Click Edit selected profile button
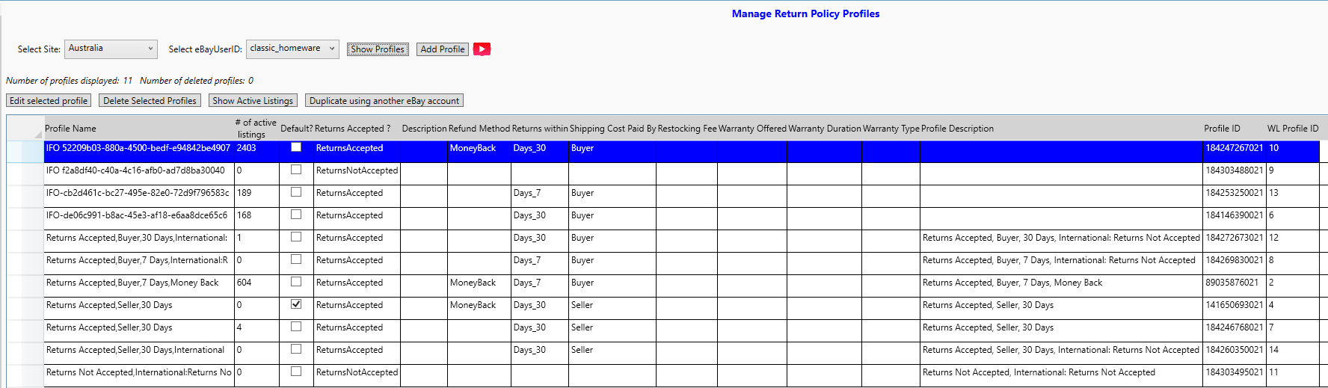Screen dimensions: 1328x388 point(49,100)
